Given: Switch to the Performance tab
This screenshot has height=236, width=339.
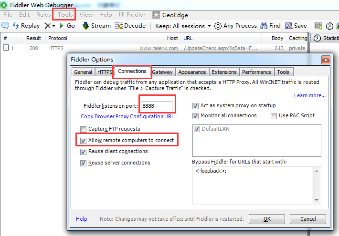Looking at the screenshot, I should click(x=256, y=72).
